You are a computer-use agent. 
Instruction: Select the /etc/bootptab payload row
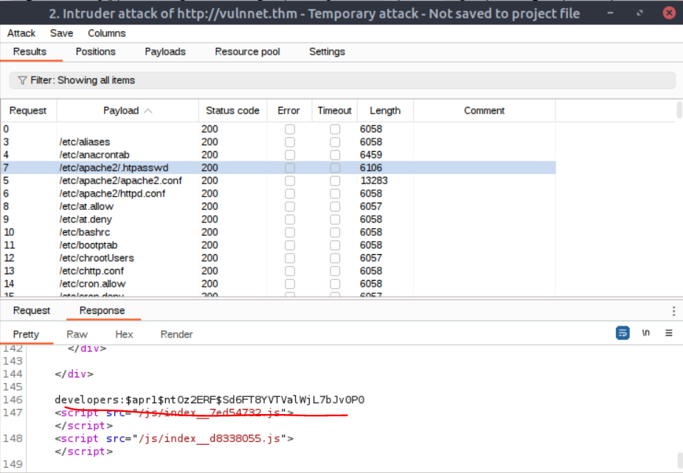pyautogui.click(x=278, y=245)
